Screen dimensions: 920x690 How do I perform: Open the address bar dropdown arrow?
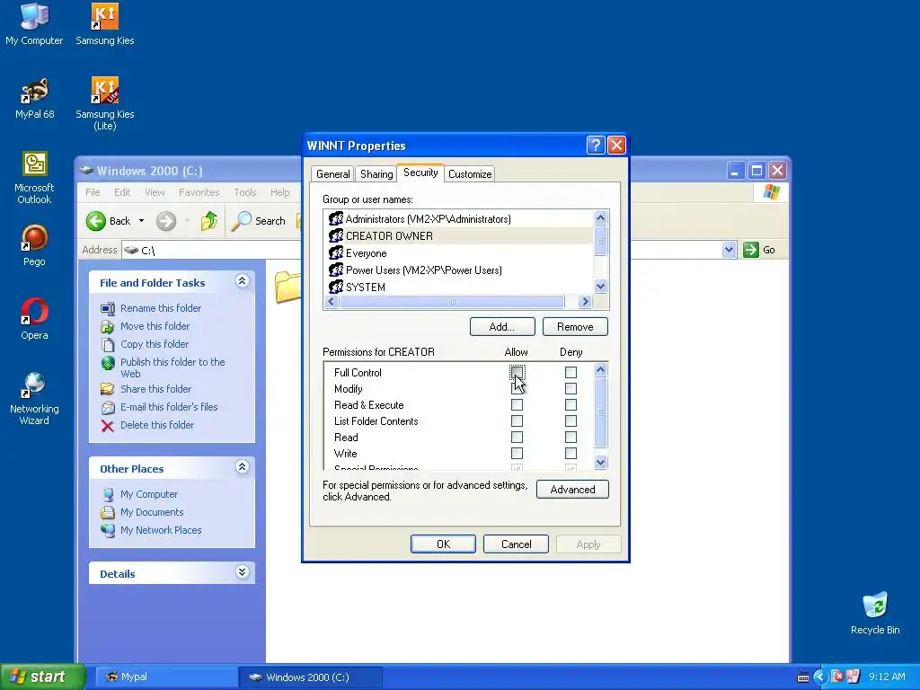point(729,250)
